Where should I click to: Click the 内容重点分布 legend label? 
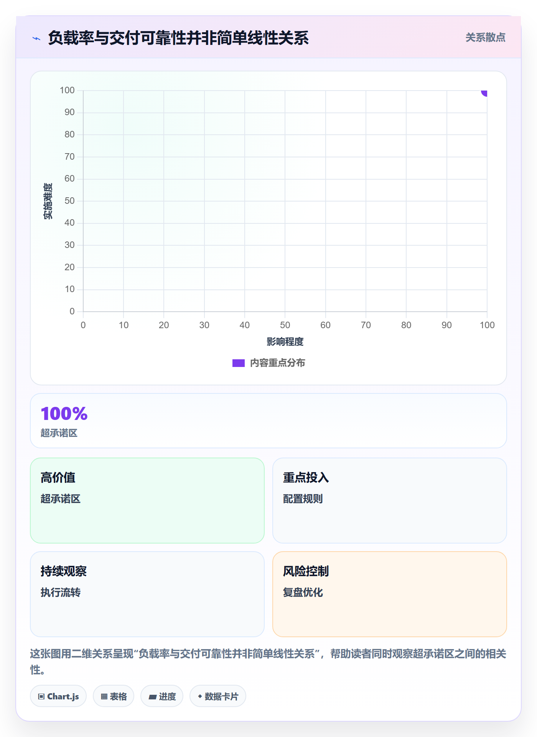coord(278,363)
